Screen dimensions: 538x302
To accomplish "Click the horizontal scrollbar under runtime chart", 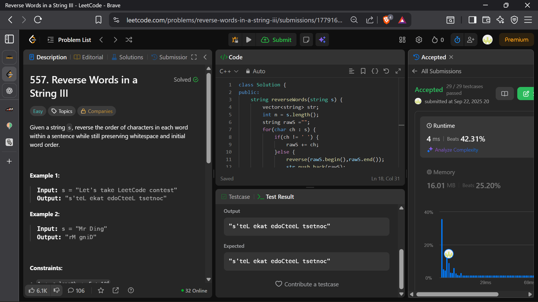I will click(x=457, y=294).
